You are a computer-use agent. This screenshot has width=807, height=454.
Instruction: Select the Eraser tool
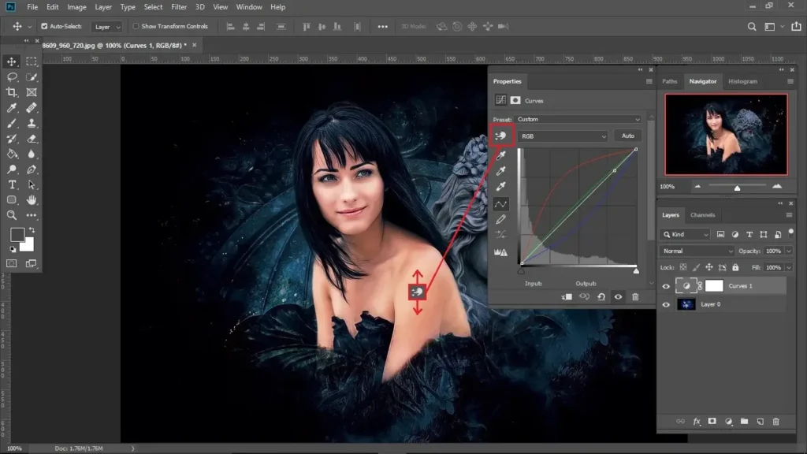point(32,139)
